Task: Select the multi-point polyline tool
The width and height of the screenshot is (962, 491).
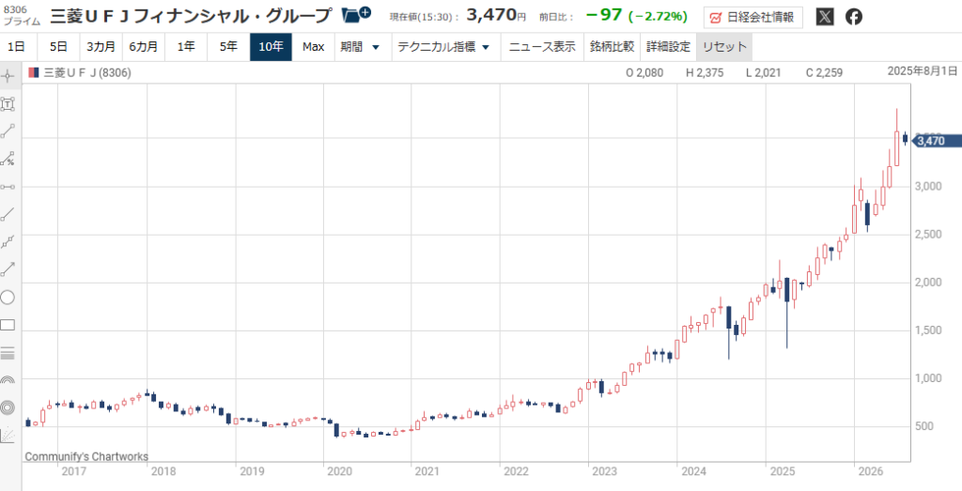Action: click(x=8, y=241)
